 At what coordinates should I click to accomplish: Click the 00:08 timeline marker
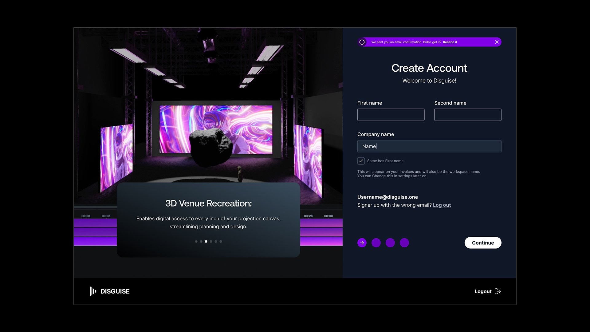(x=106, y=216)
